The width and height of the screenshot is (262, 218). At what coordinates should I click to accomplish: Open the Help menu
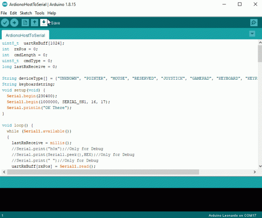tap(52, 13)
